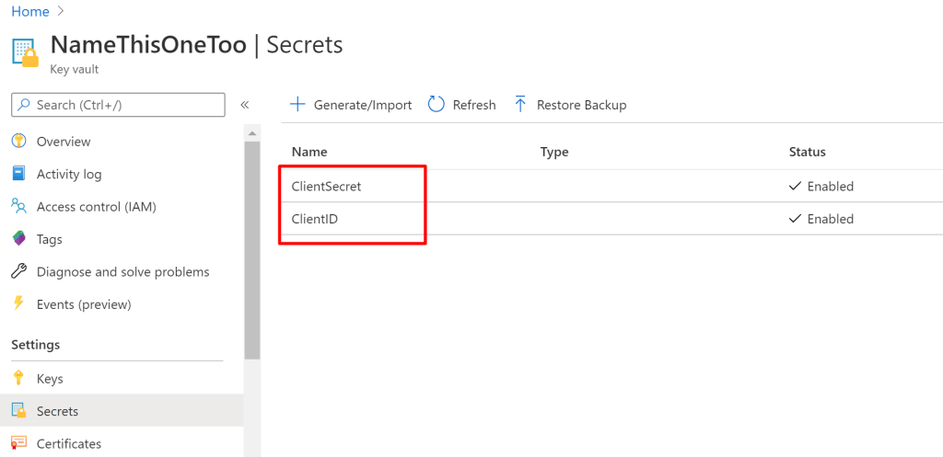
Task: Open the ClientSecret secret
Action: [326, 186]
